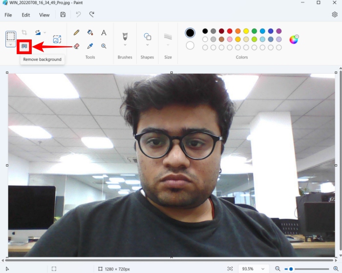Click the Rotate and flip icon
Viewport: 342px width, 273px height.
(38, 33)
